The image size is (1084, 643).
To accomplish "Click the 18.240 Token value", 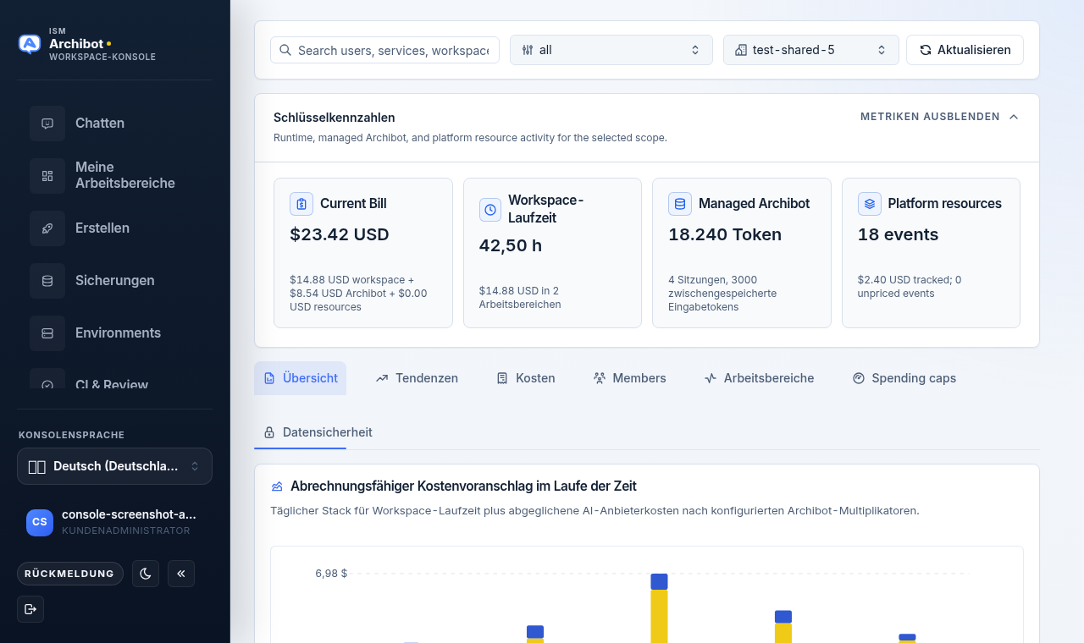I will pyautogui.click(x=725, y=234).
